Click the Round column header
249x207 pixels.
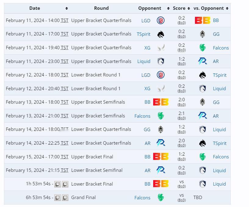101,8
